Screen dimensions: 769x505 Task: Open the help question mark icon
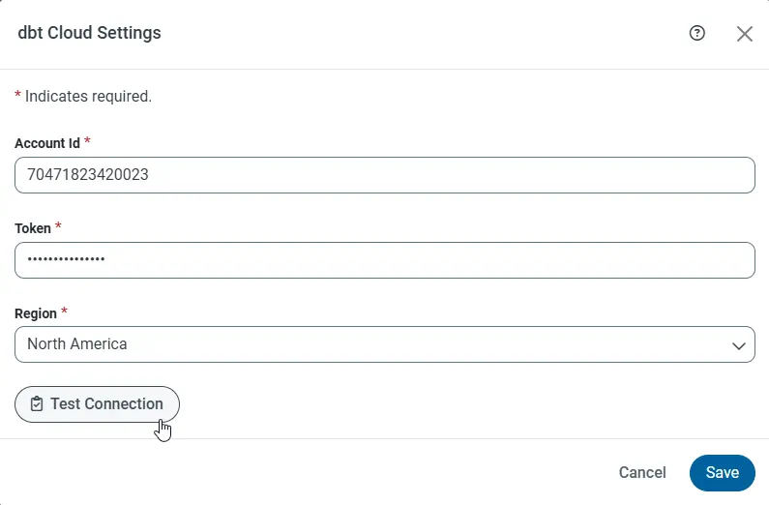pos(696,33)
